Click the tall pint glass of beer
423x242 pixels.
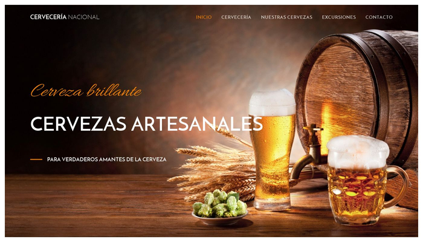pyautogui.click(x=272, y=150)
